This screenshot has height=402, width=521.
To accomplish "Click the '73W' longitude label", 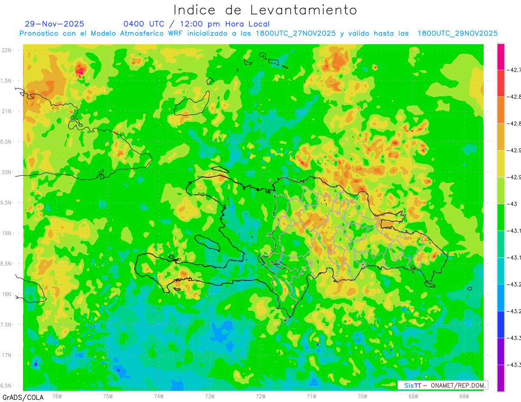I will pos(210,396).
